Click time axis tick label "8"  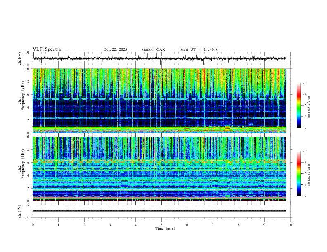point(239,225)
